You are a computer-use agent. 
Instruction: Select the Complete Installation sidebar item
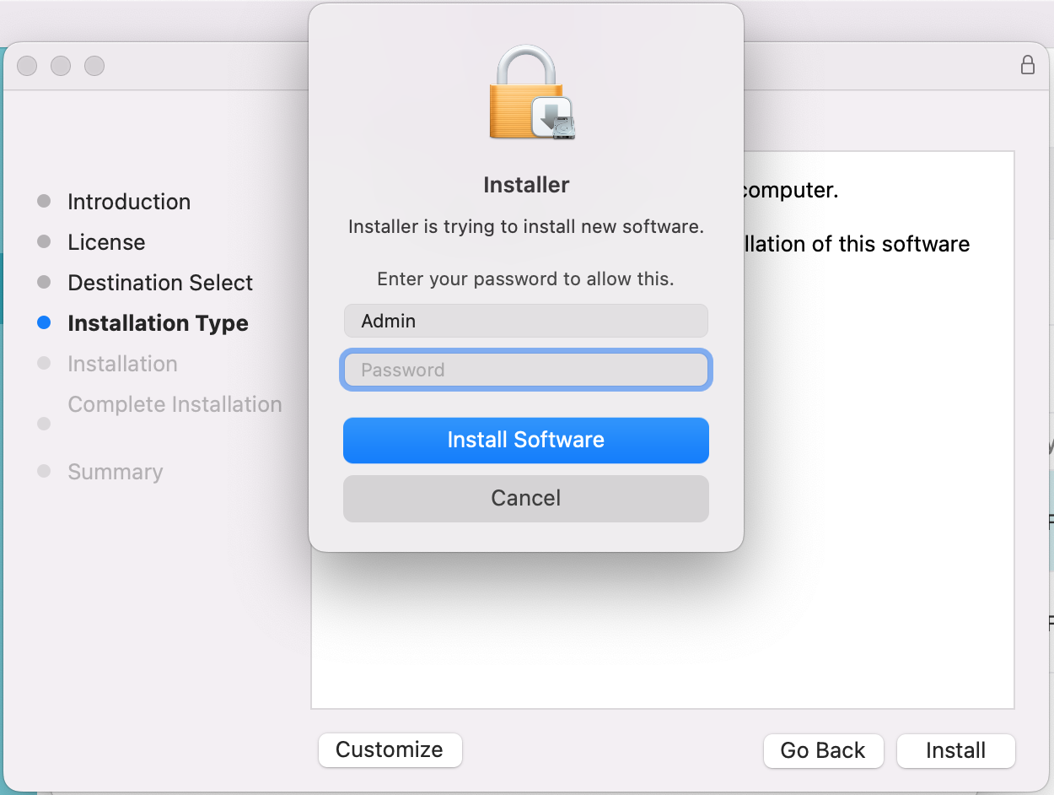tap(175, 404)
